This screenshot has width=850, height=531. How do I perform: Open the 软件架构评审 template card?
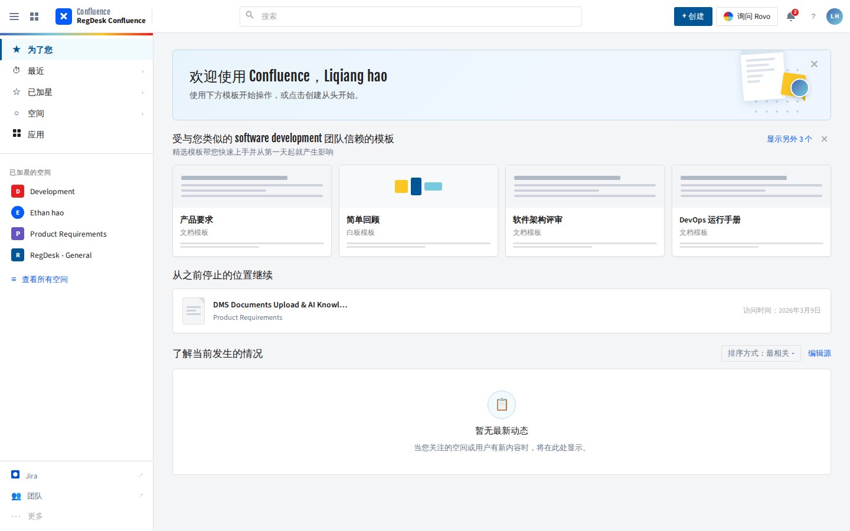[585, 211]
